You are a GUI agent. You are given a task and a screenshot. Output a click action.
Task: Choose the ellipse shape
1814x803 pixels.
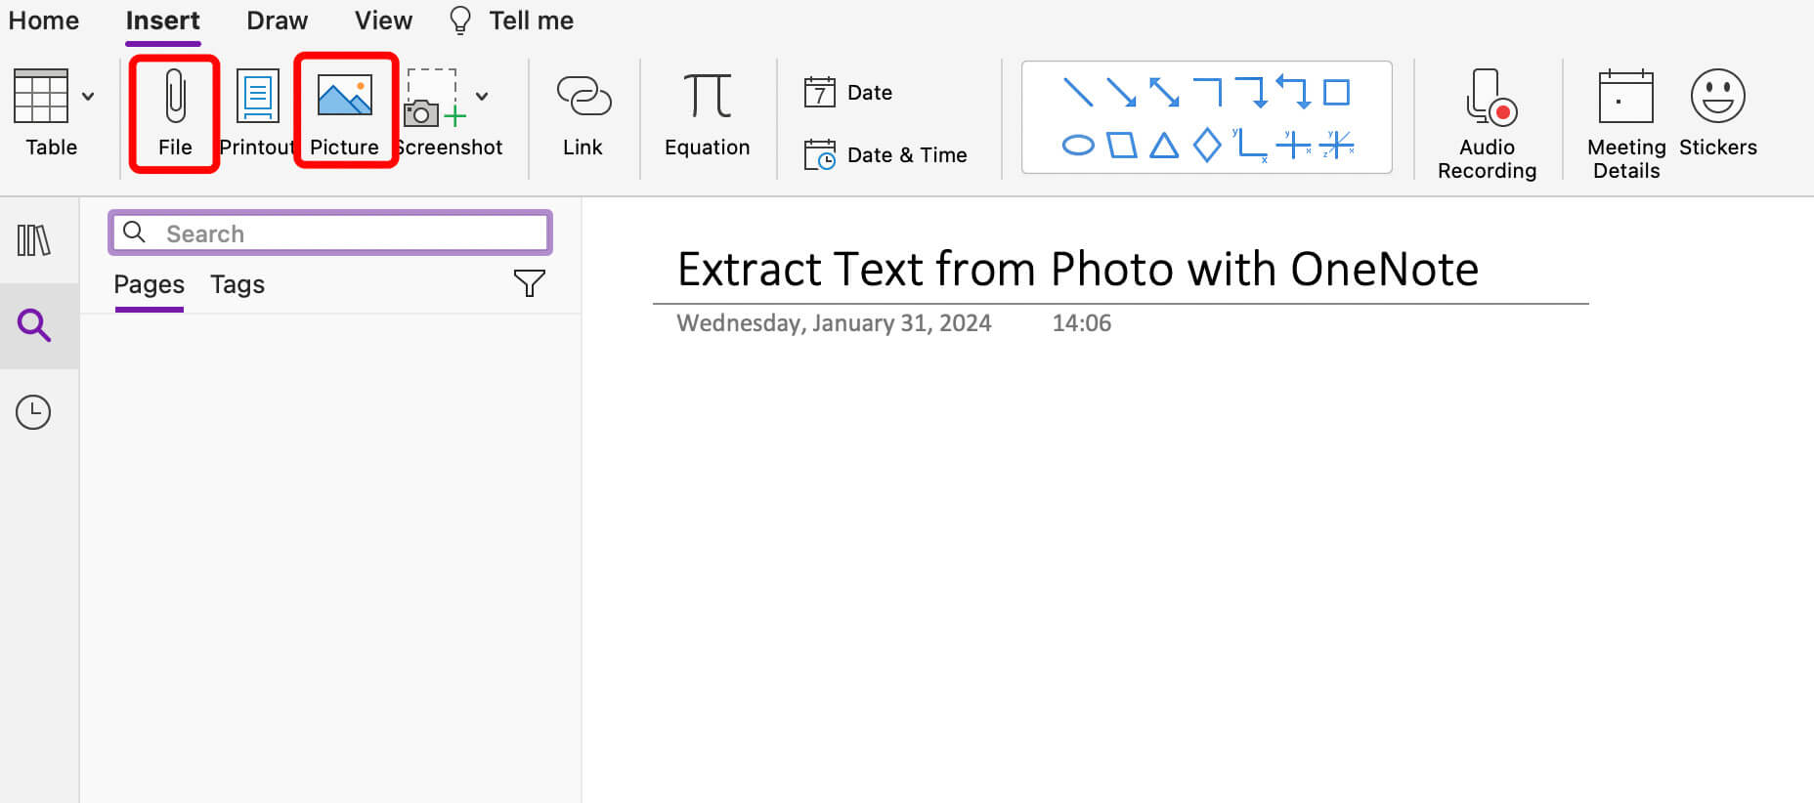coord(1078,146)
